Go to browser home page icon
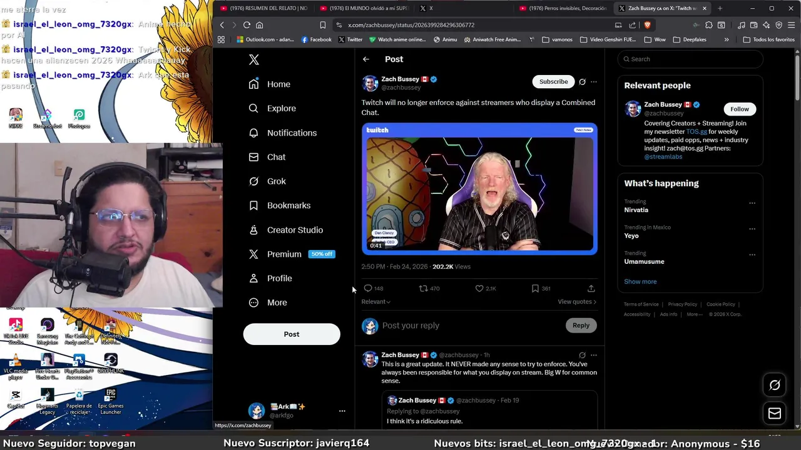Screen dimensions: 801x450 pos(259,25)
